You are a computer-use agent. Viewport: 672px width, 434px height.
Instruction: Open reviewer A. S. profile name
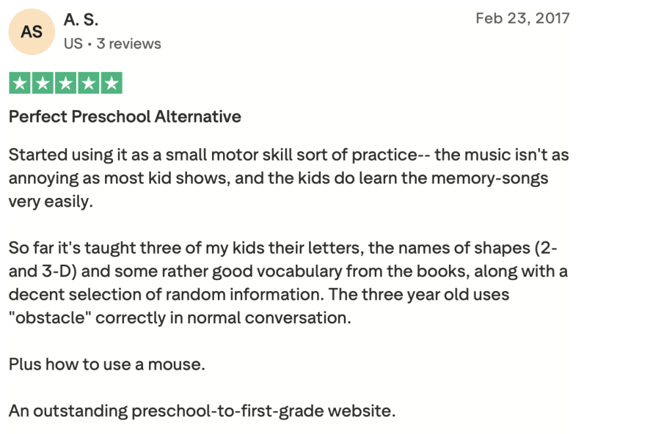(x=81, y=20)
